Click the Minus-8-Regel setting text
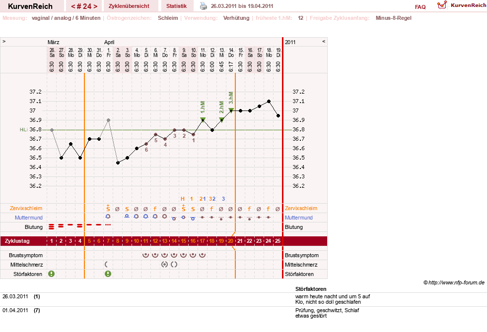487x332 pixels. (394, 18)
